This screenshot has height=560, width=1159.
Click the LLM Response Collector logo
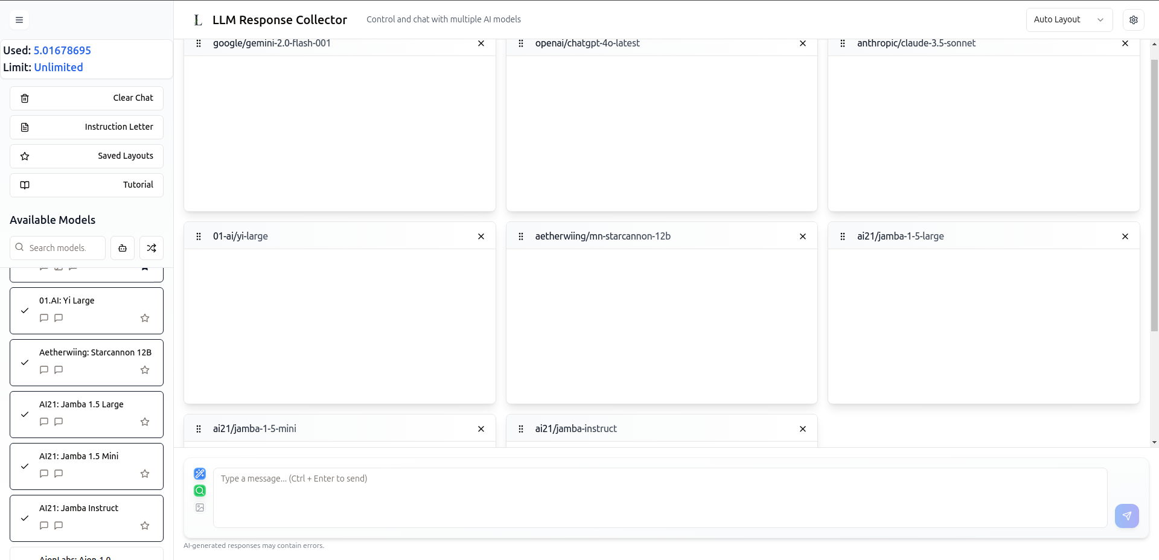point(198,20)
